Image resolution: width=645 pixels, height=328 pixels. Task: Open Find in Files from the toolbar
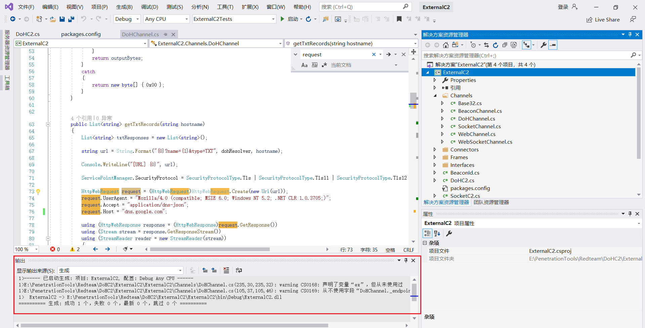point(326,19)
